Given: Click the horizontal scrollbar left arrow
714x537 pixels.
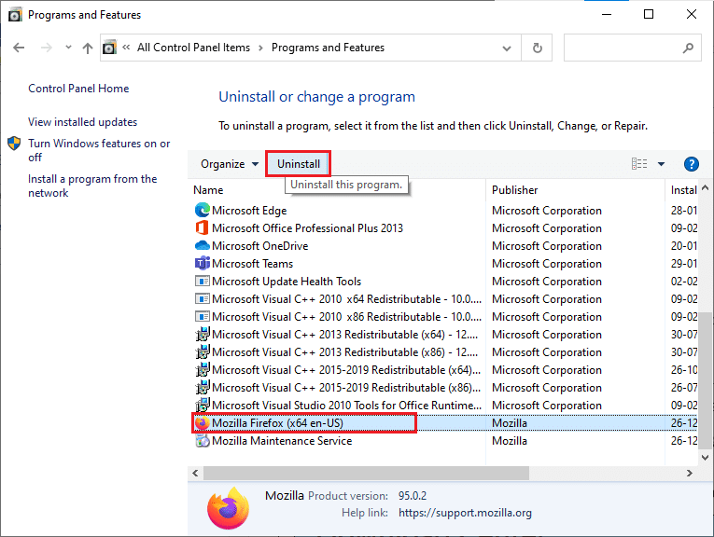Looking at the screenshot, I should tap(195, 473).
